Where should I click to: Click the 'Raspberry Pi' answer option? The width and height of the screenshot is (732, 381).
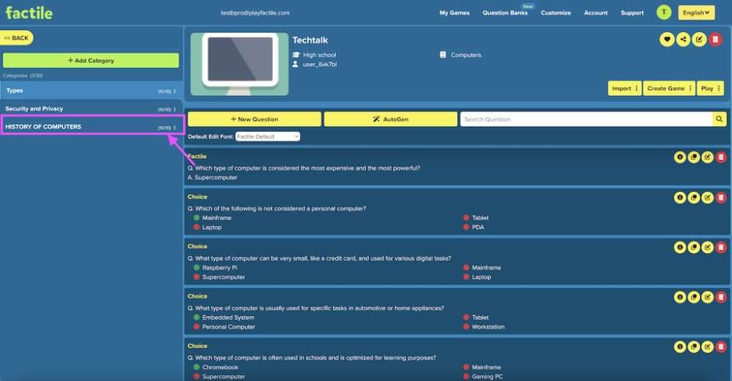point(220,268)
